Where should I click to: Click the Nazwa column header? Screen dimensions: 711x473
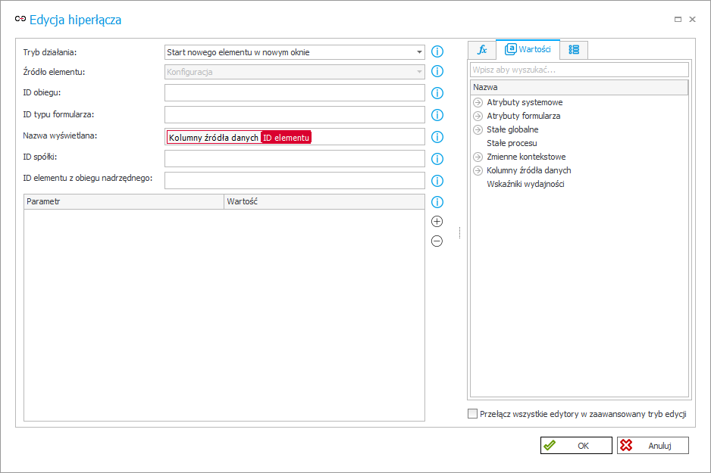click(579, 87)
